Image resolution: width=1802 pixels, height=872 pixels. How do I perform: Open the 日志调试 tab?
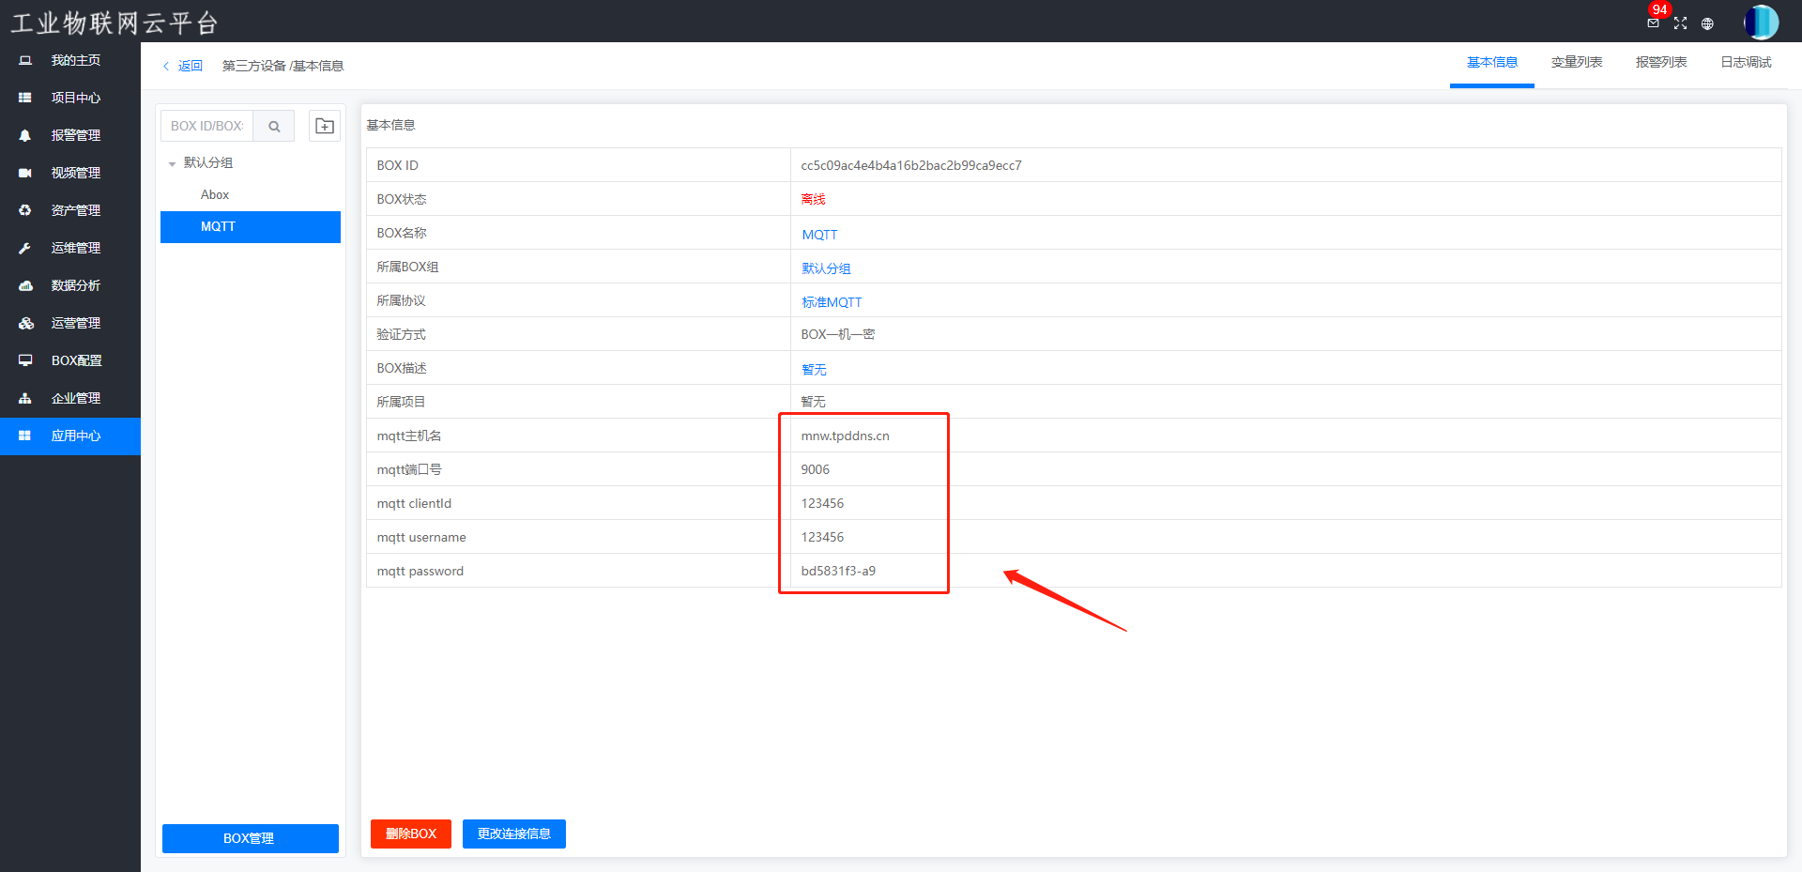tap(1745, 62)
